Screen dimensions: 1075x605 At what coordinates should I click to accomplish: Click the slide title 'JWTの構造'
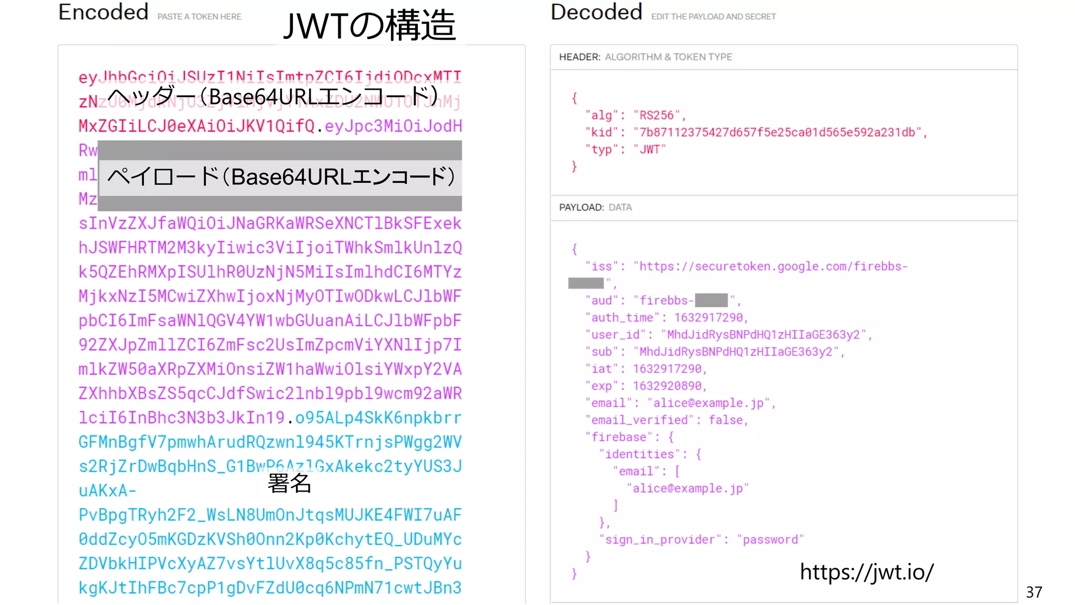pyautogui.click(x=370, y=26)
